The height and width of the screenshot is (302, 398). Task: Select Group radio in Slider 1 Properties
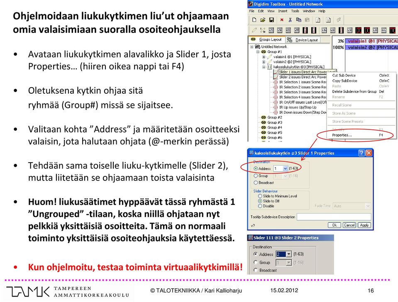(x=256, y=175)
